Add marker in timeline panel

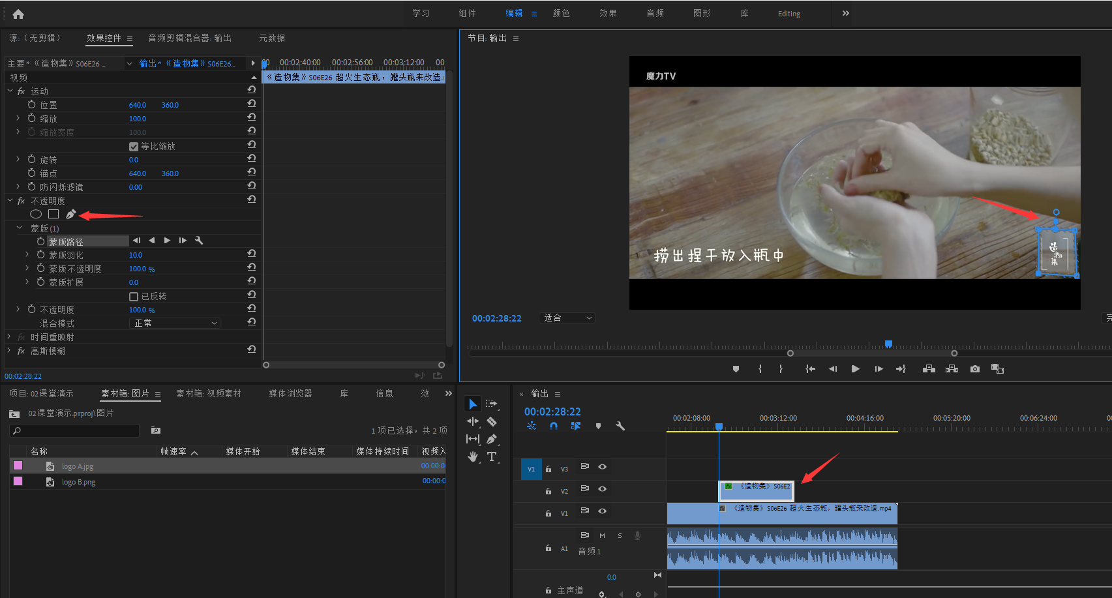pyautogui.click(x=598, y=426)
